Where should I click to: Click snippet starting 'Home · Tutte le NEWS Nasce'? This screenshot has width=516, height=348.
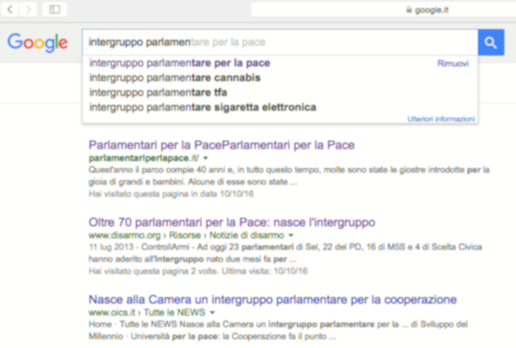(278, 331)
